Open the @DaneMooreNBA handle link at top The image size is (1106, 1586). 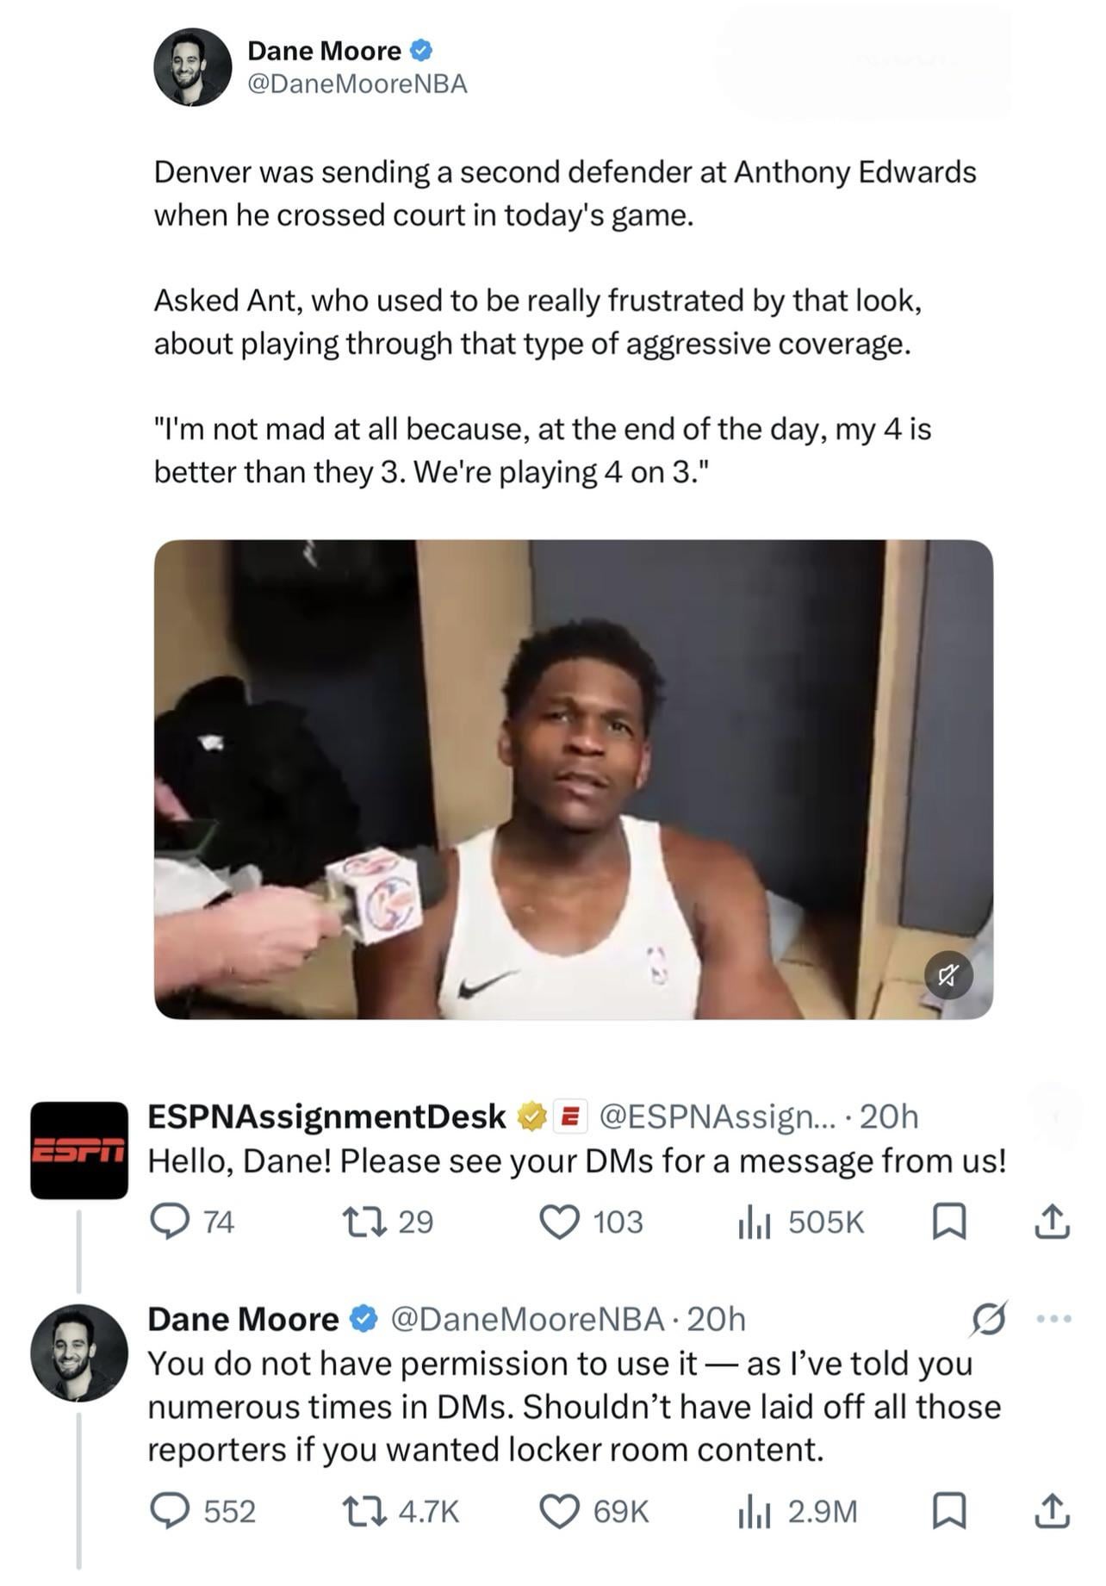click(357, 84)
